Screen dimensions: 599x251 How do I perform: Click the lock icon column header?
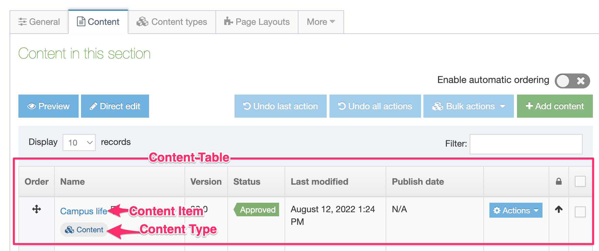tap(558, 182)
